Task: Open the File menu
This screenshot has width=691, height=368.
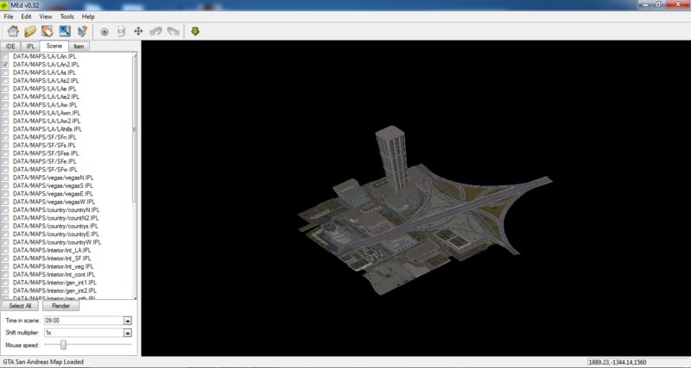Action: tap(9, 16)
